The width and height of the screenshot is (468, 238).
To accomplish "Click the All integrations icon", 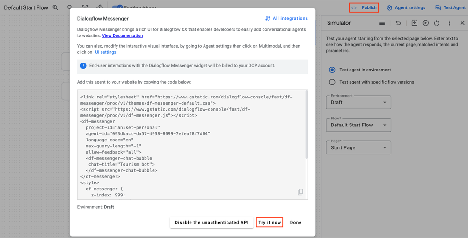I will (267, 19).
